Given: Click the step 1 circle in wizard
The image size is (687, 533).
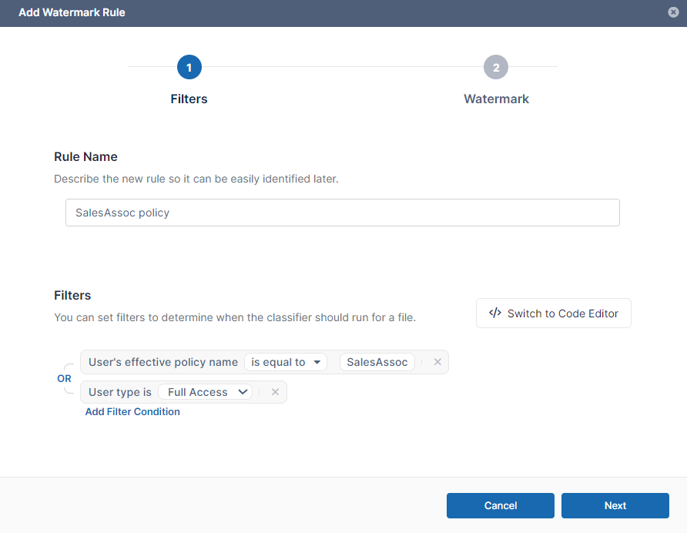Looking at the screenshot, I should [189, 68].
